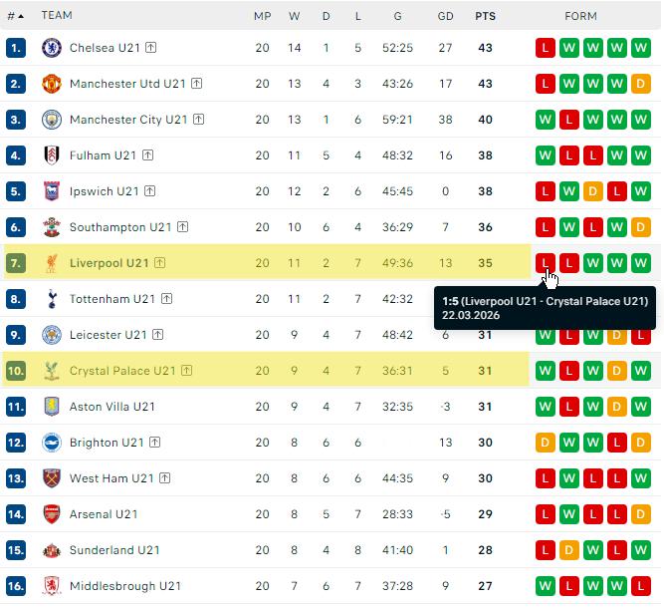Image resolution: width=664 pixels, height=607 pixels.
Task: Click the West Ham U21 crest
Action: pos(52,478)
